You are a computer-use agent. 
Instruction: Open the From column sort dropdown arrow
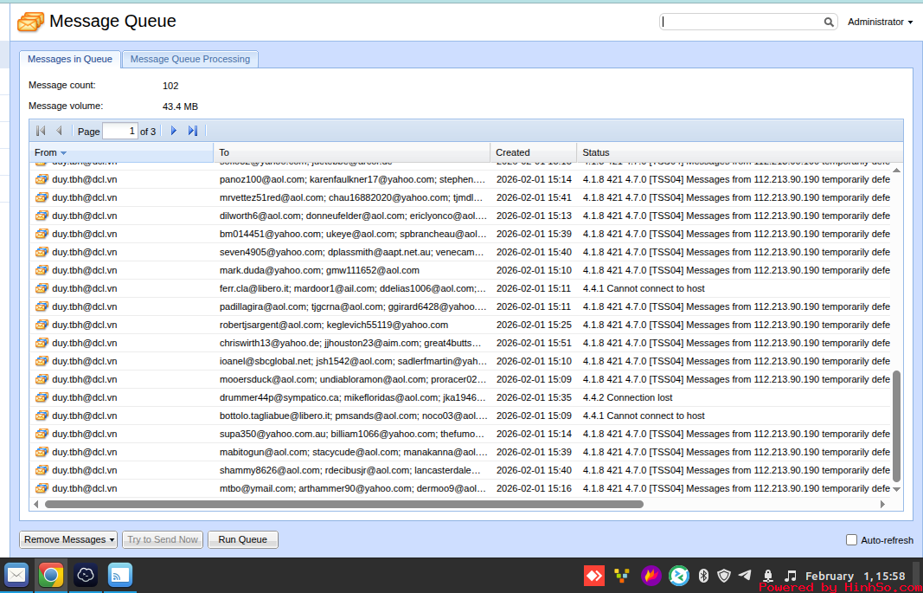coord(63,153)
